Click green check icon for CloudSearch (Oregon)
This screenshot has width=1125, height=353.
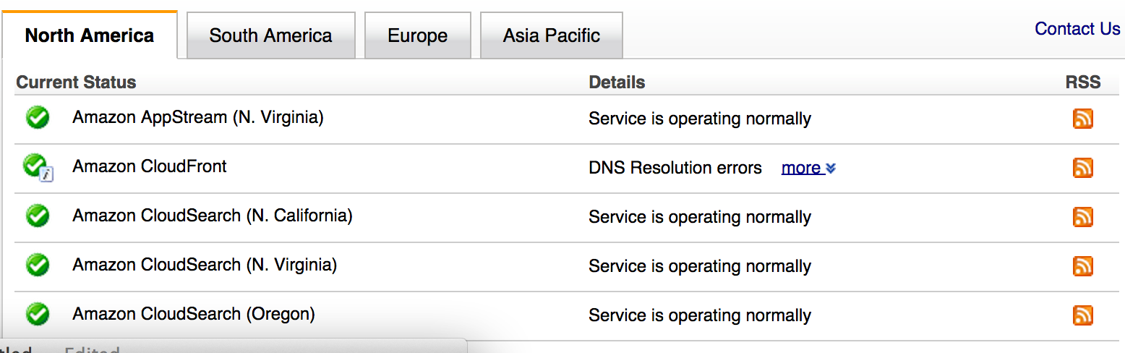tap(38, 314)
